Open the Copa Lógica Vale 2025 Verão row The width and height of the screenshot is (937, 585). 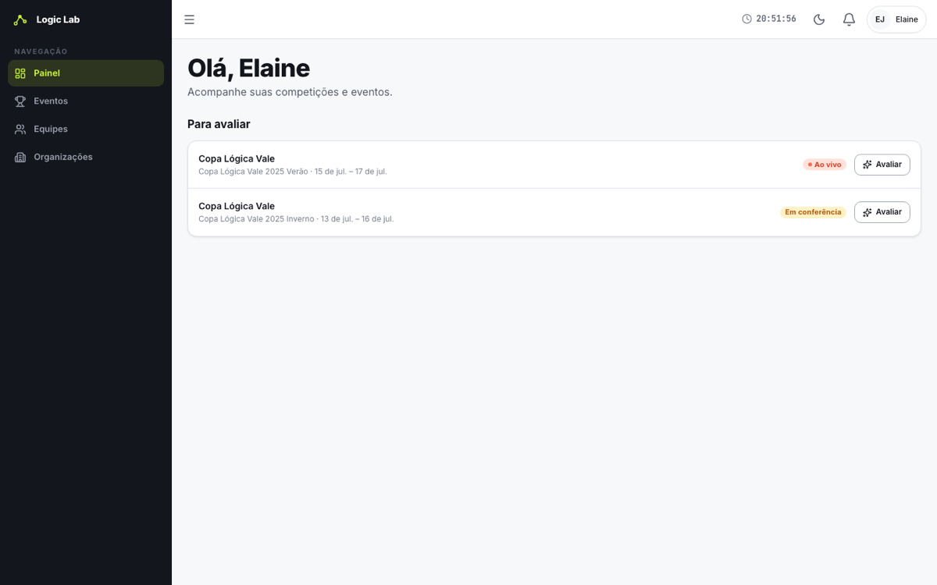coord(554,165)
